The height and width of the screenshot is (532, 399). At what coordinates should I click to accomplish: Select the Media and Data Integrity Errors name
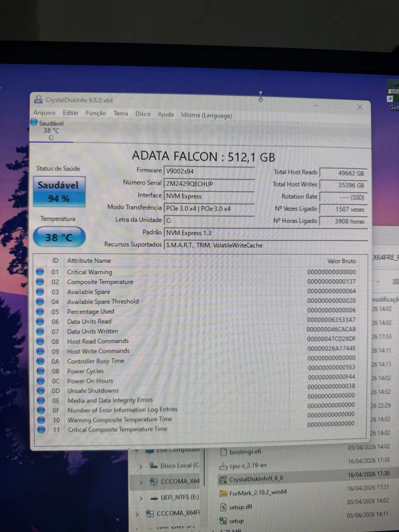coord(110,400)
